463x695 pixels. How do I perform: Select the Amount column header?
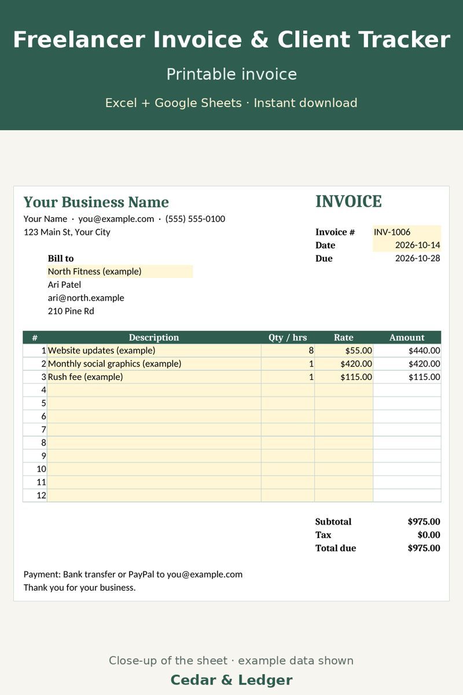[407, 337]
